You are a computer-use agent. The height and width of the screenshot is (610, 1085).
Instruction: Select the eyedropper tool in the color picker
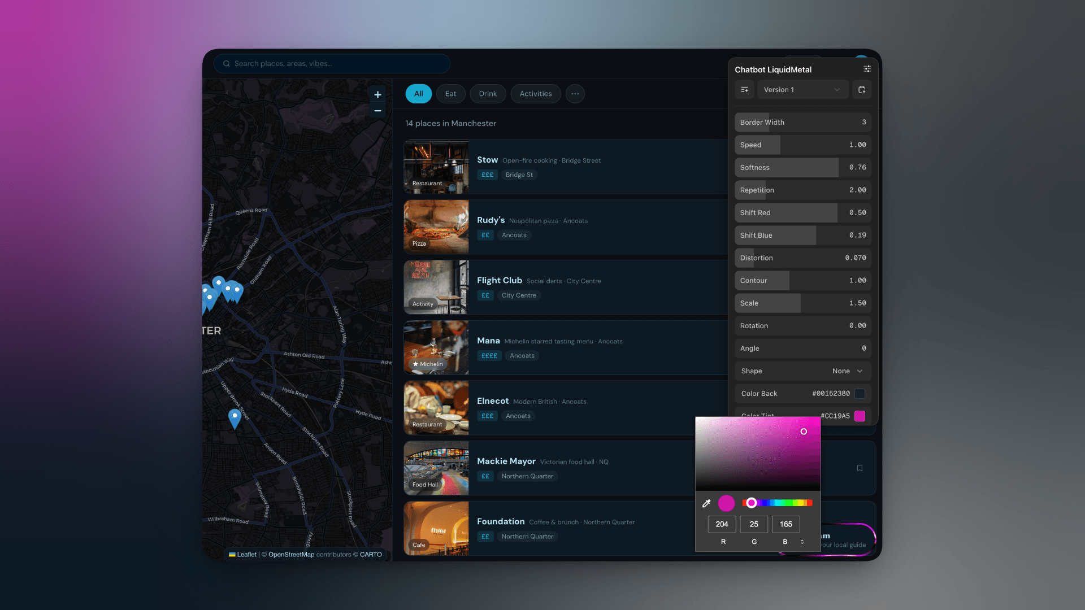tap(706, 503)
